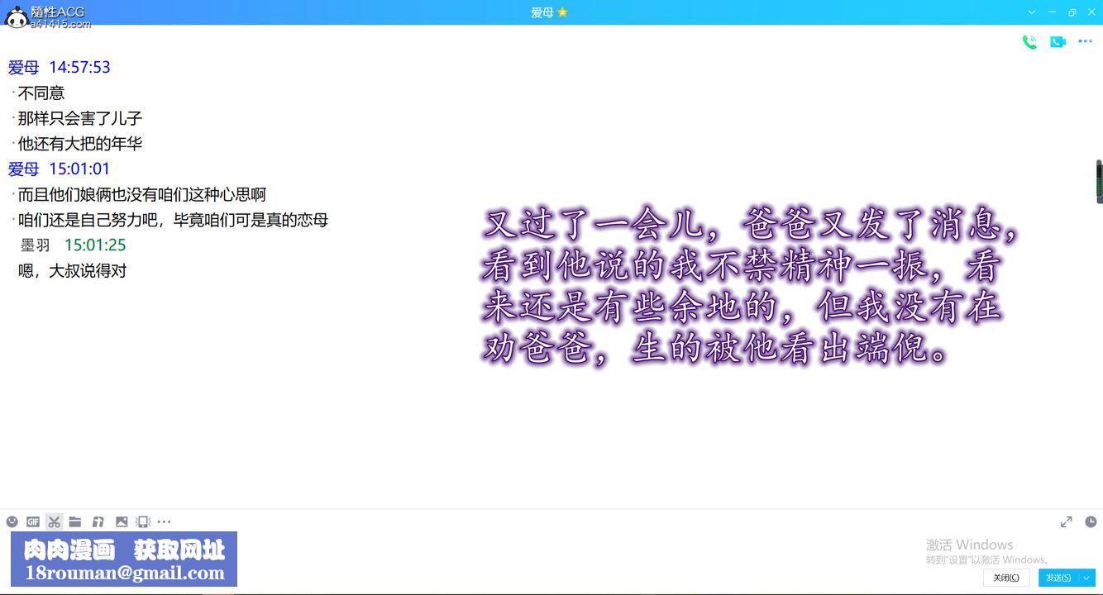1103x595 pixels.
Task: Select the screenshot scissors tool
Action: point(54,521)
